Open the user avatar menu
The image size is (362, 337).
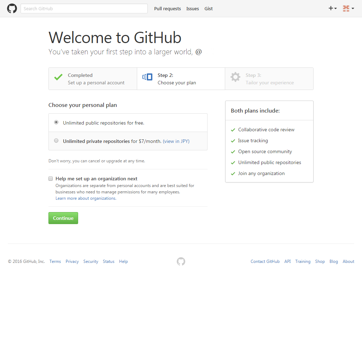coord(348,8)
